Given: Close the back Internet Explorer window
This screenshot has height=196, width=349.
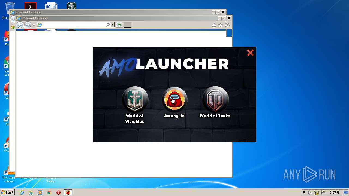Looking at the screenshot, I should 223,12.
